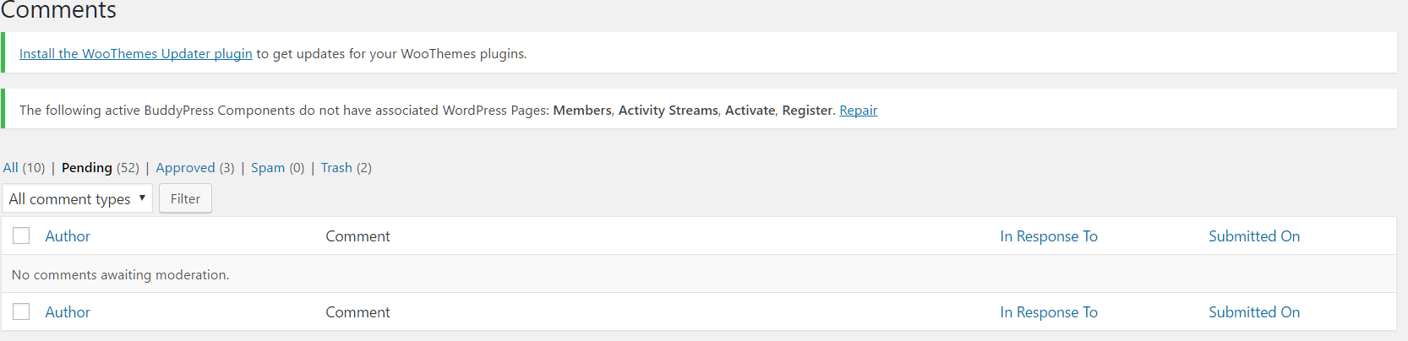1408x341 pixels.
Task: Click the footer Submitted On column
Action: point(1253,312)
